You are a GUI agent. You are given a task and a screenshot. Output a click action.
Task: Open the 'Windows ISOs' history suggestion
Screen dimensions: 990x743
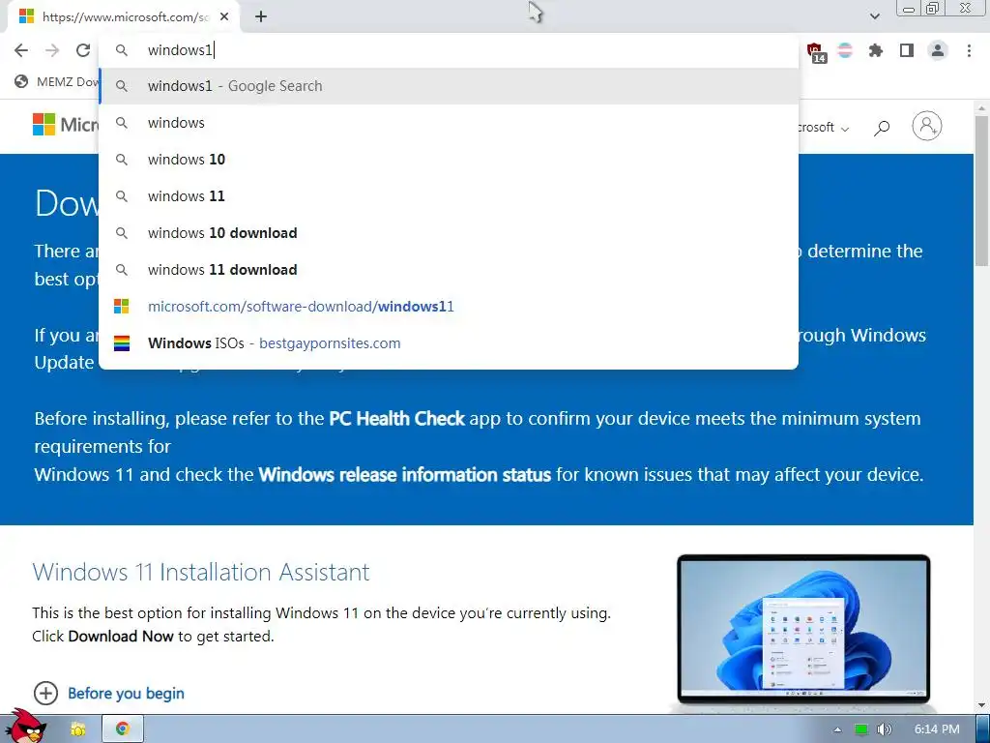tap(449, 343)
